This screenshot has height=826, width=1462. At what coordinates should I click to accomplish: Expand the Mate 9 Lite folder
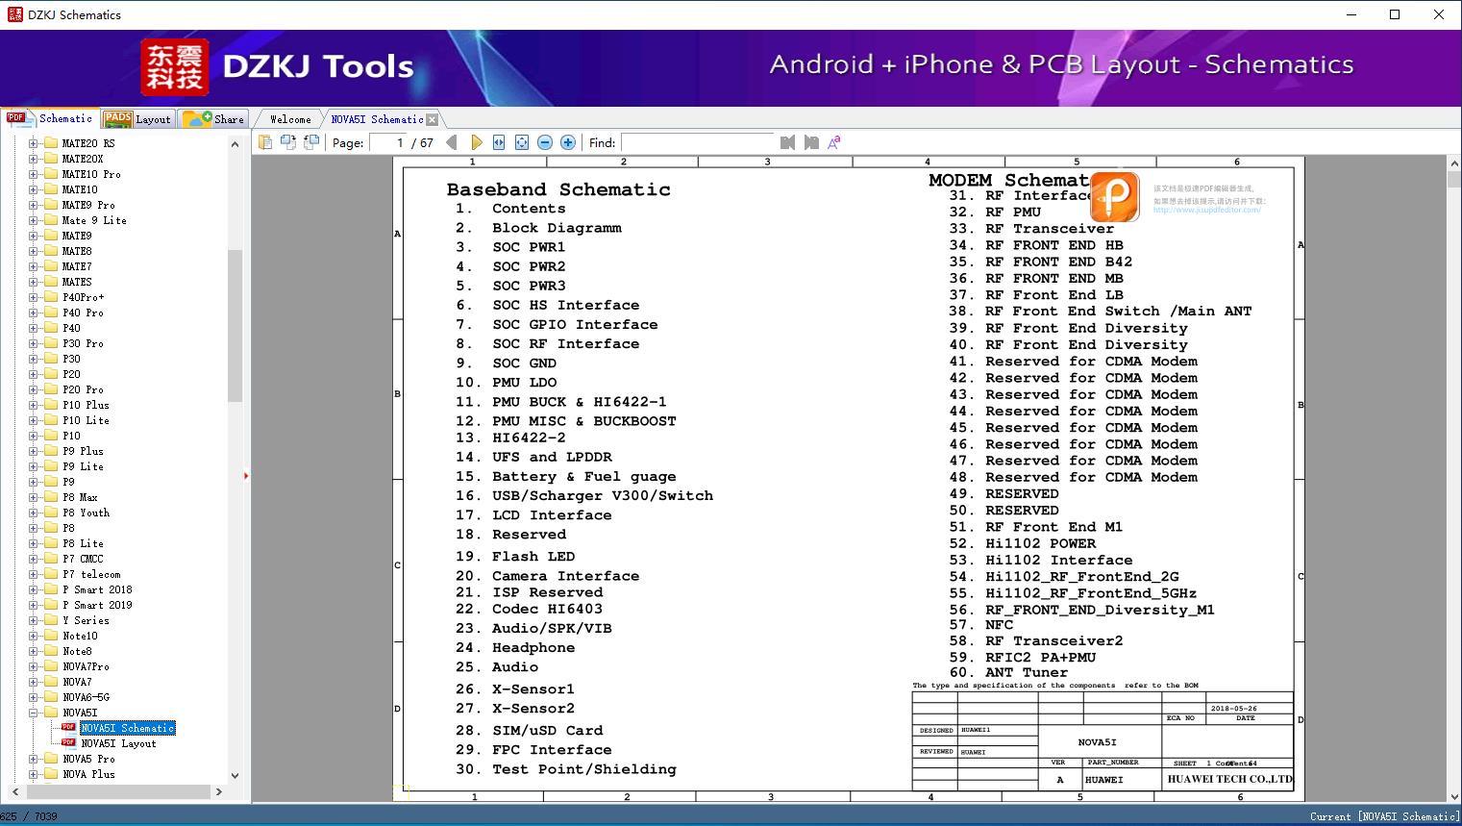pos(34,220)
